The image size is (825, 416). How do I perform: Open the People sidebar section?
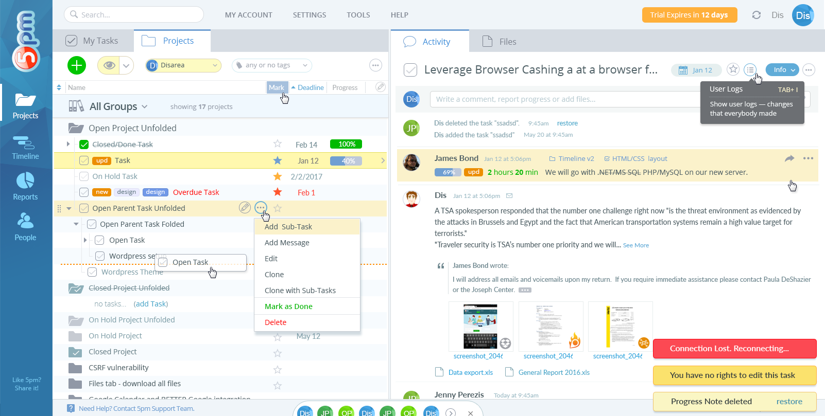point(25,227)
